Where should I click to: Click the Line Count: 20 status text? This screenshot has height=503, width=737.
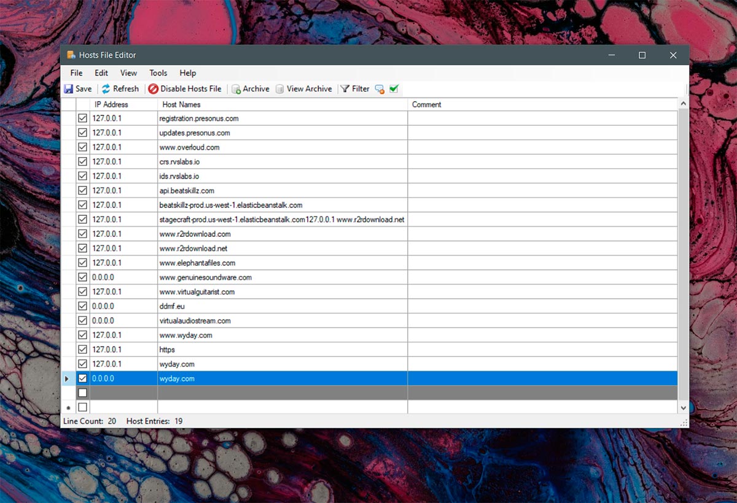[x=90, y=421]
